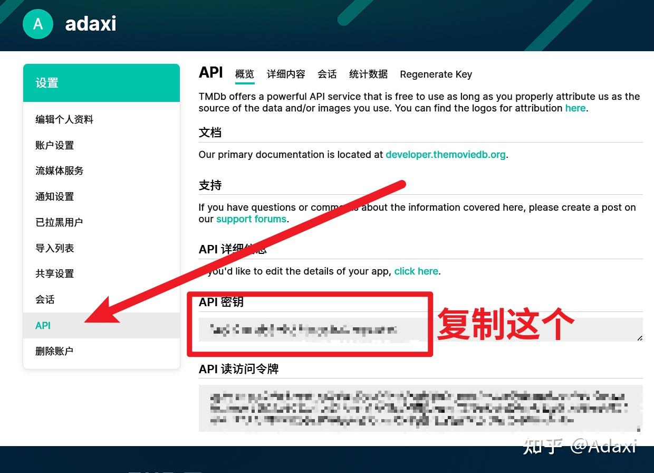Visit the support forums link
The height and width of the screenshot is (473, 654).
click(x=251, y=219)
